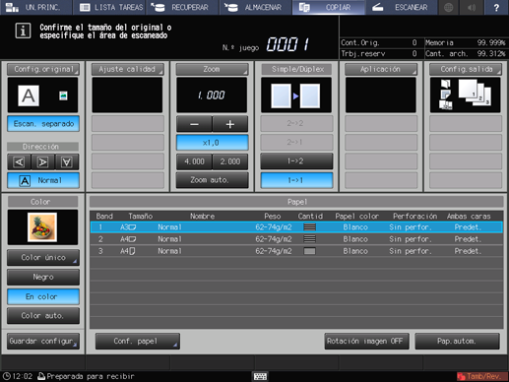Click the Cont.Orig. counter
This screenshot has height=382, width=509.
379,42
